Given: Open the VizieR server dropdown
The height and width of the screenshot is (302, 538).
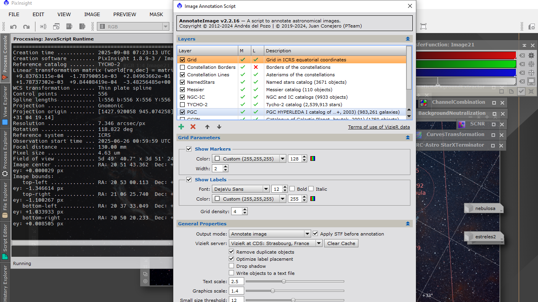Looking at the screenshot, I should pyautogui.click(x=276, y=243).
